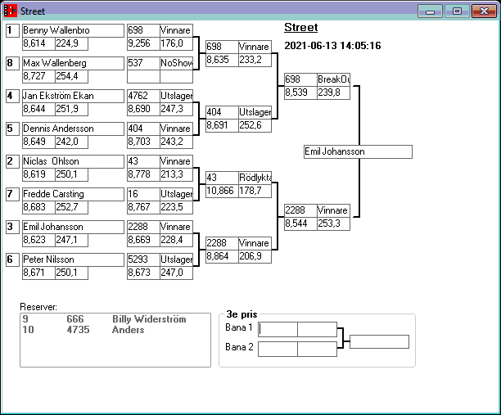Minimize the Street window
Image resolution: width=501 pixels, height=415 pixels.
430,11
